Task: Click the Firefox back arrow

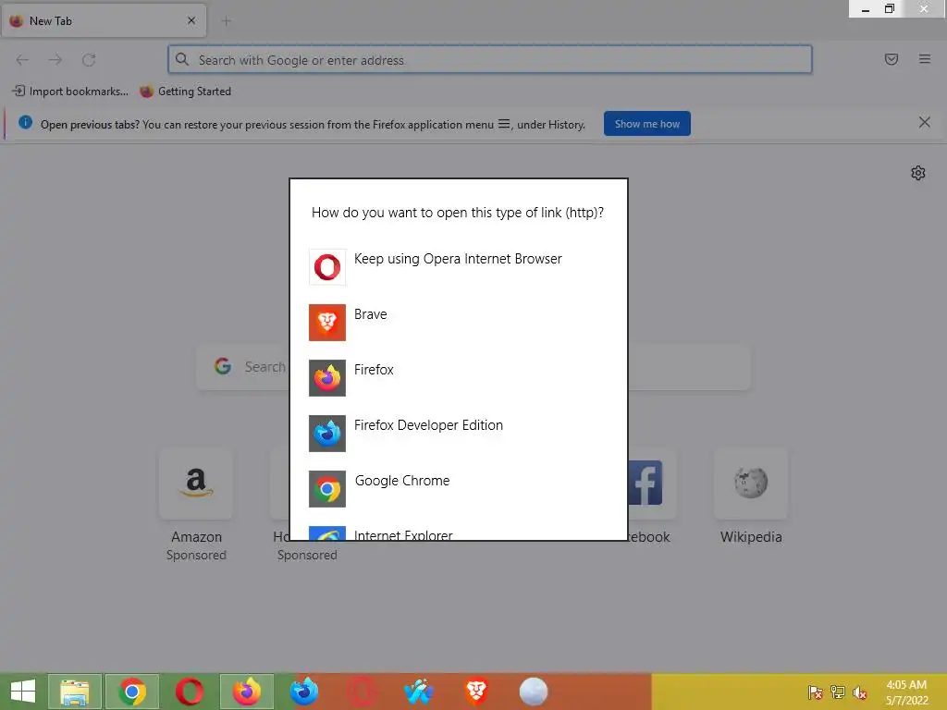Action: point(22,60)
